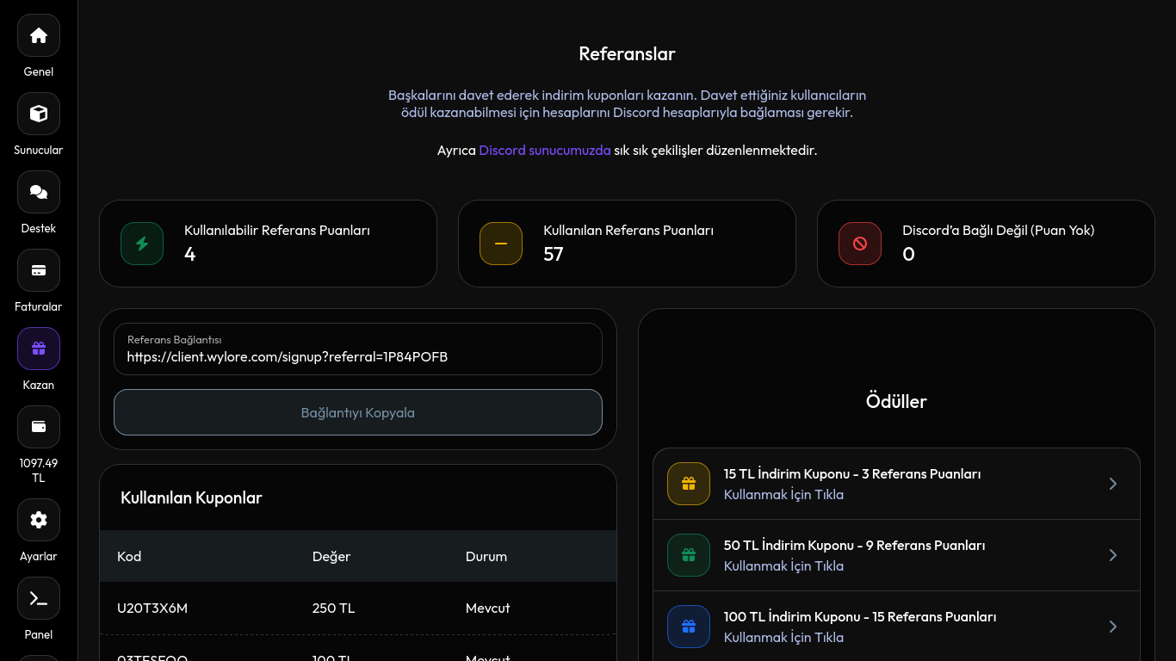Click the yellow 15 TL coupon gift icon
Viewport: 1176px width, 661px height.
coord(688,484)
